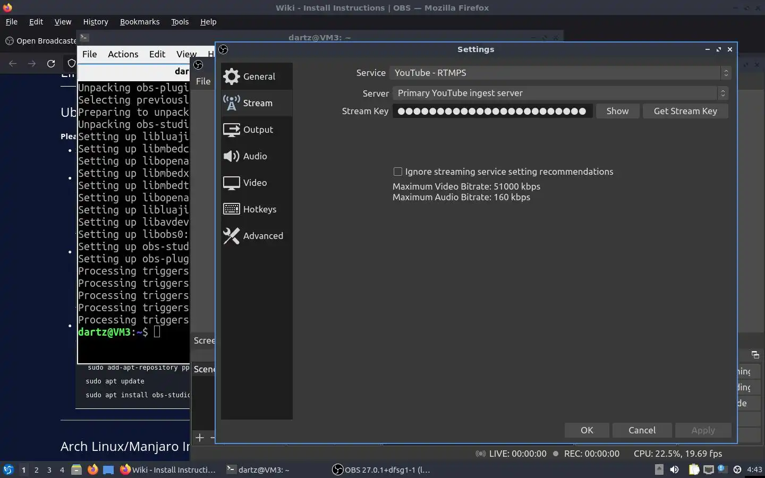Switch to workspace 2
Viewport: 765px width, 478px height.
[x=36, y=470]
